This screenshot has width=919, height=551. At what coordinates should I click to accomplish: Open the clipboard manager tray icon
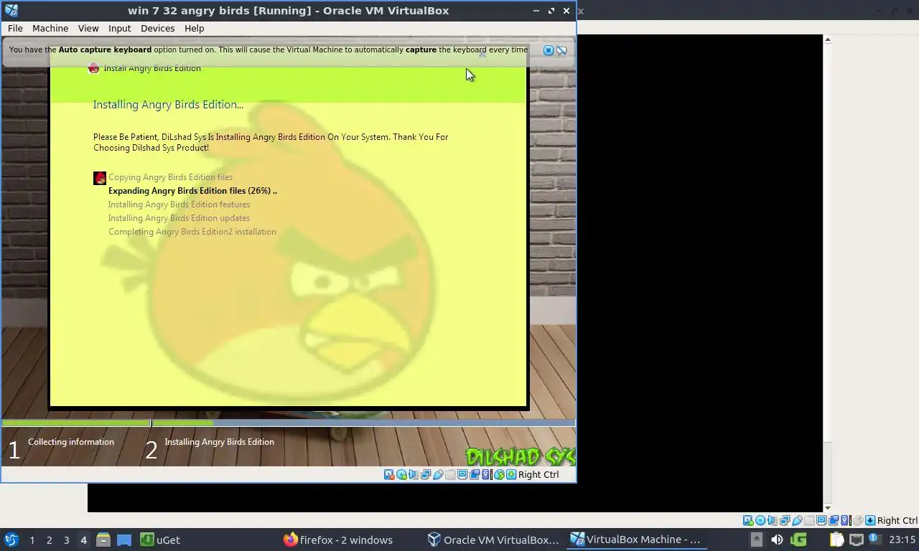(x=837, y=540)
